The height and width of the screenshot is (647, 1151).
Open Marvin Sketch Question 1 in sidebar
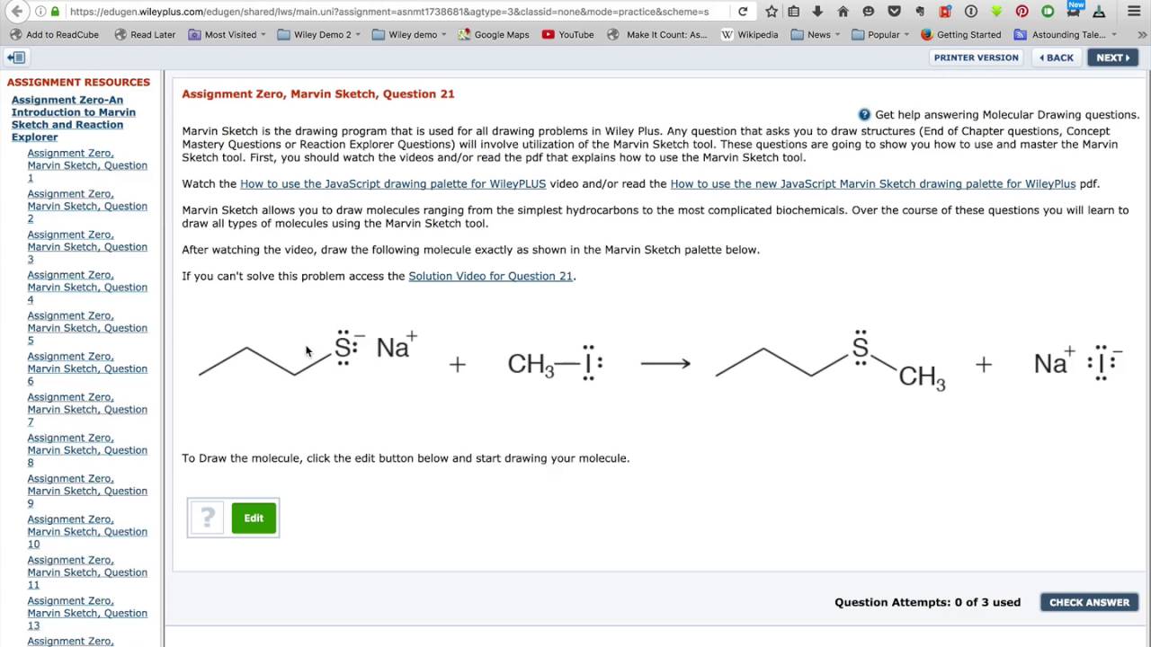tap(87, 165)
